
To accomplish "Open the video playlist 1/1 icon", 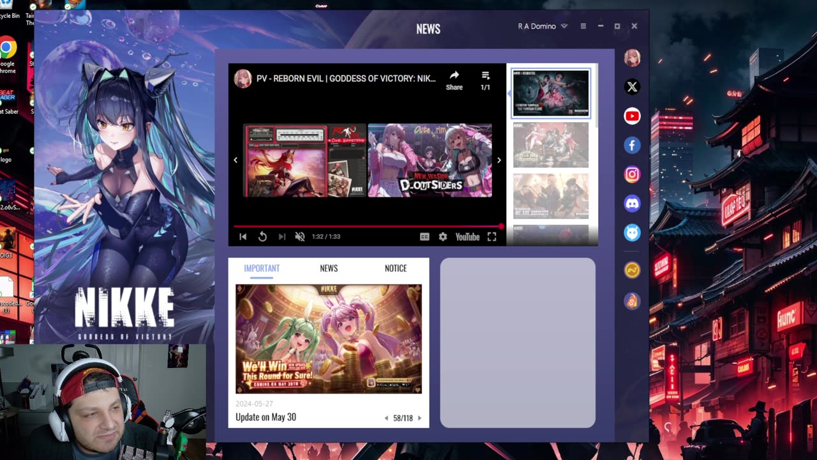I will (x=485, y=80).
